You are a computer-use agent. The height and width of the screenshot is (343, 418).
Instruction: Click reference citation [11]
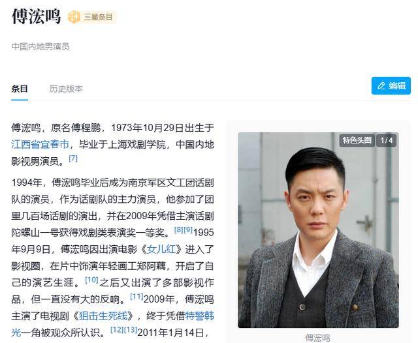[137, 297]
